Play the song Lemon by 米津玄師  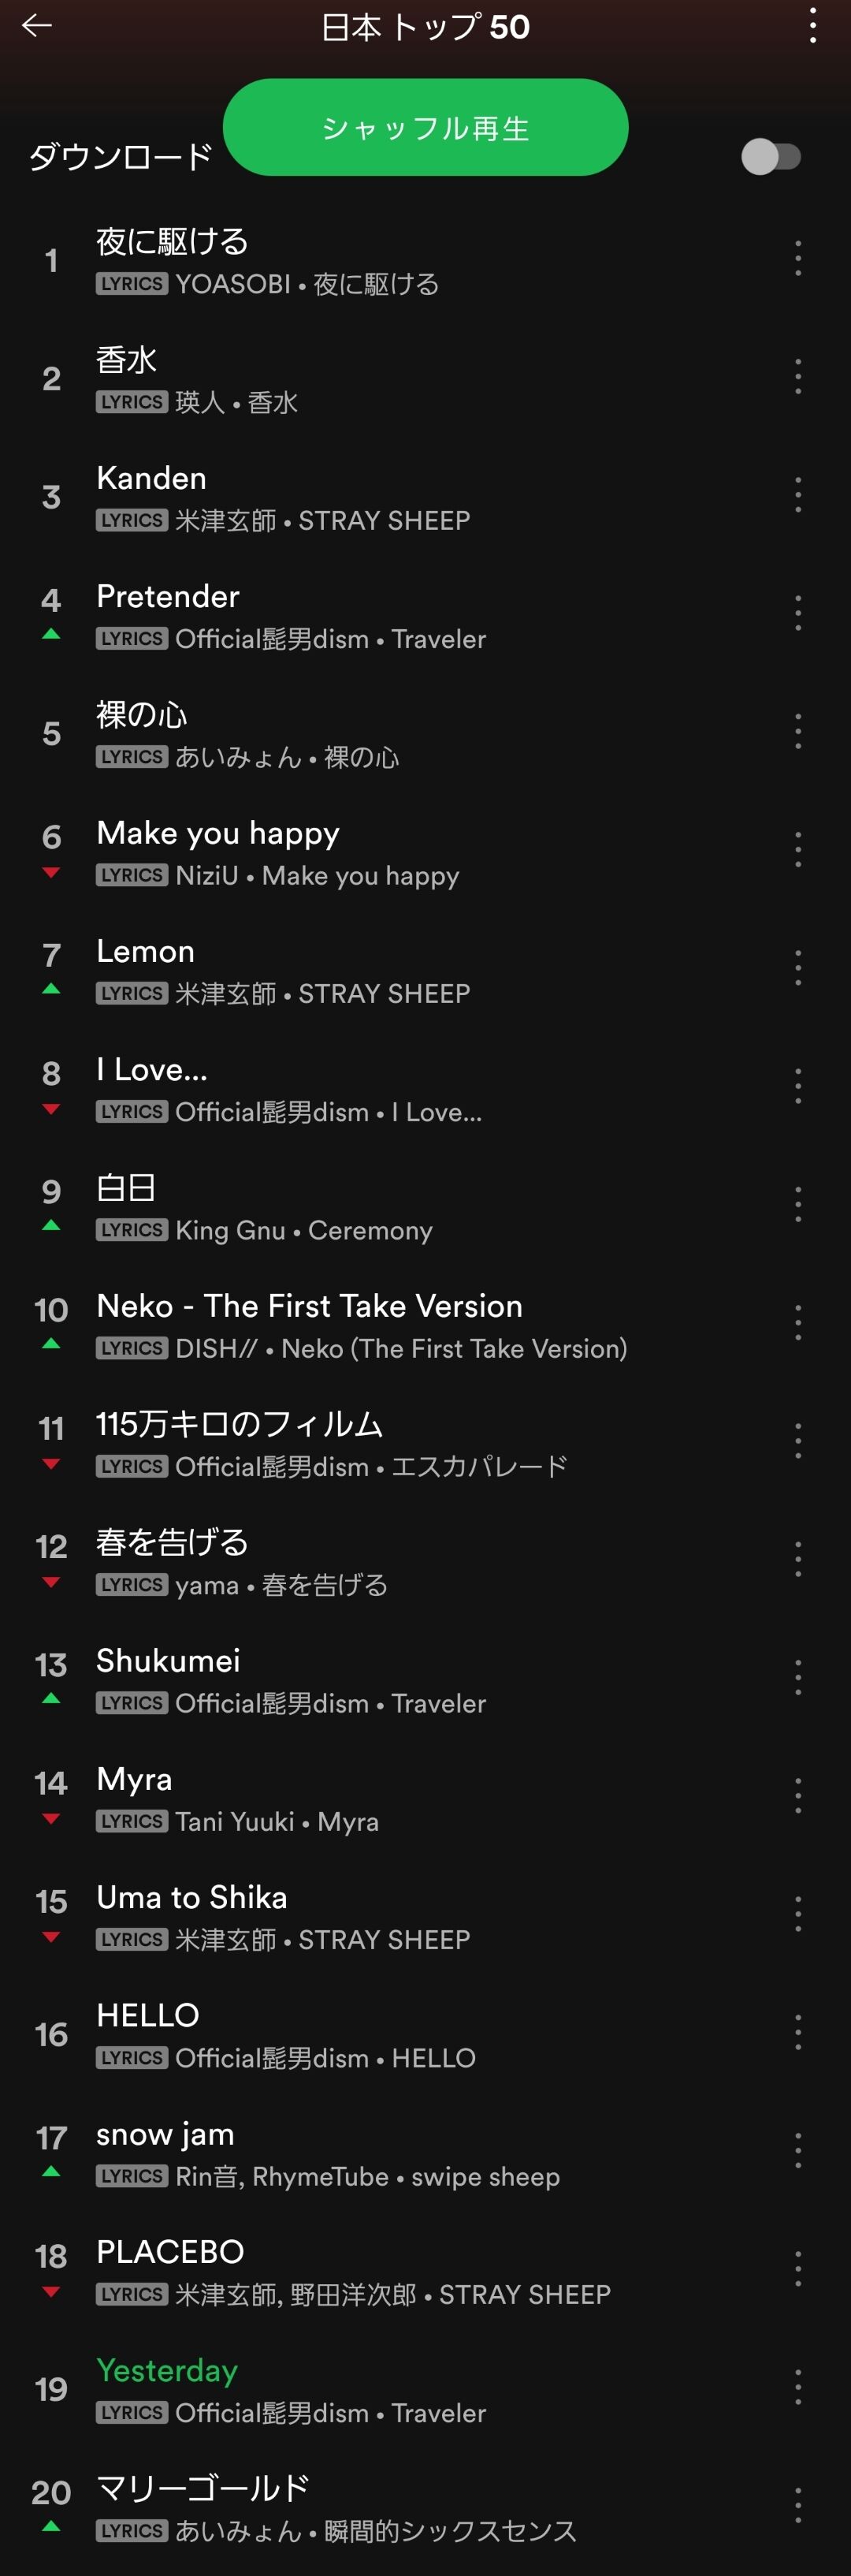(425, 970)
